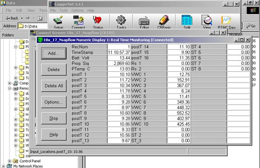Open the CRBasic pencil editor

[x=164, y=22]
